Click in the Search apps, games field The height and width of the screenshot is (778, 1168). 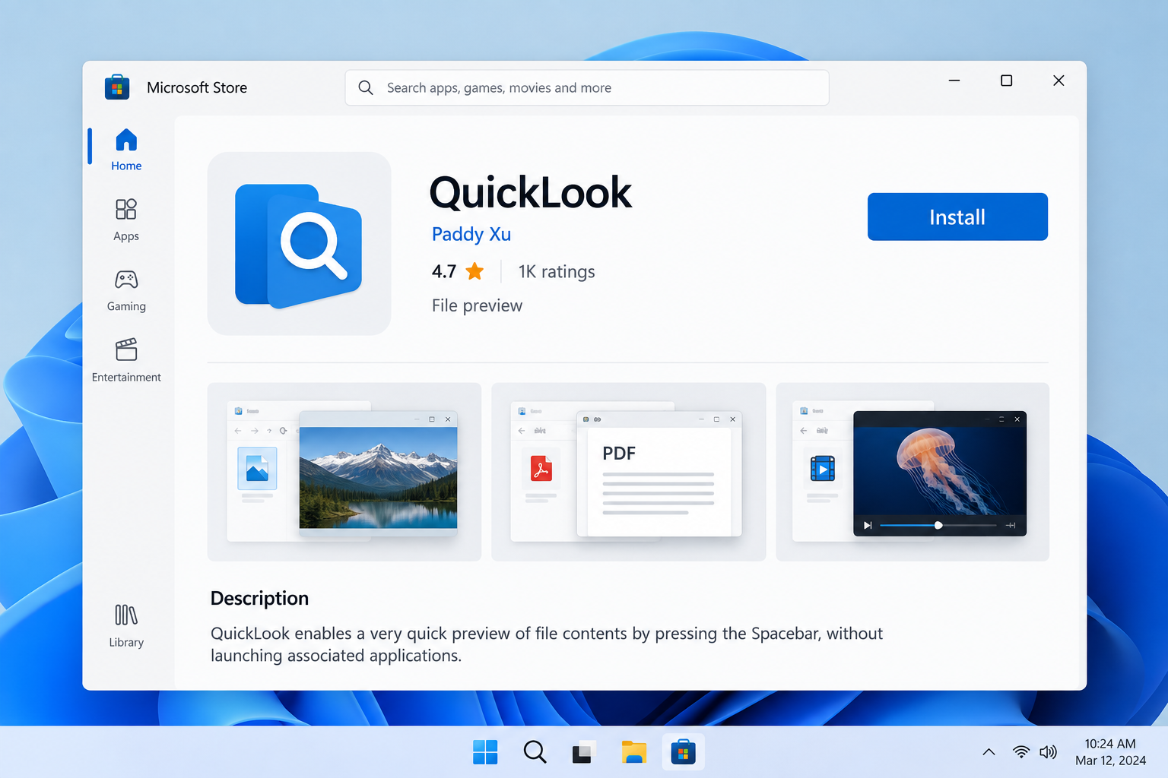click(587, 87)
